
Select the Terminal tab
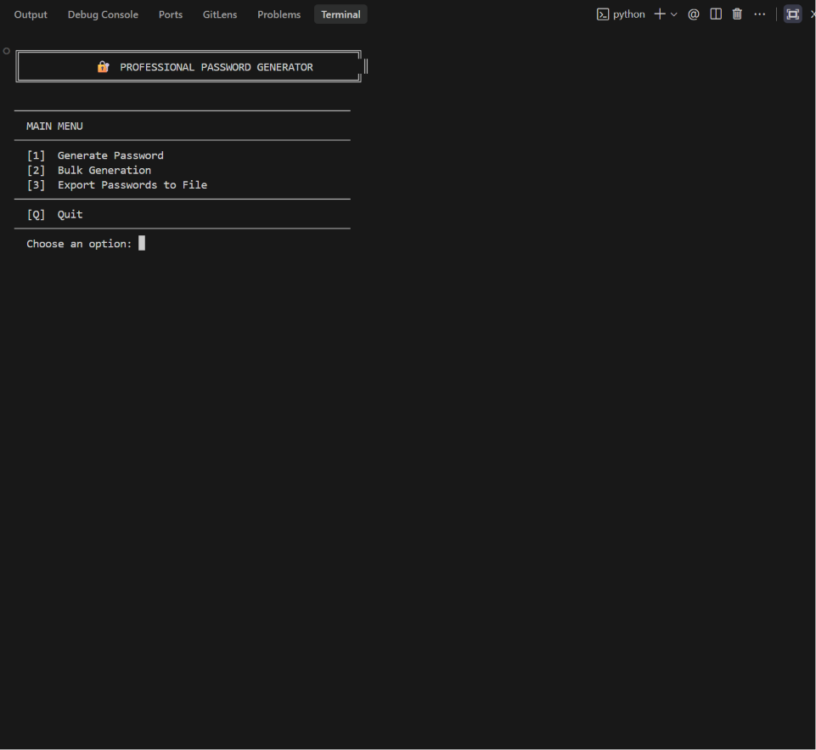pos(340,14)
